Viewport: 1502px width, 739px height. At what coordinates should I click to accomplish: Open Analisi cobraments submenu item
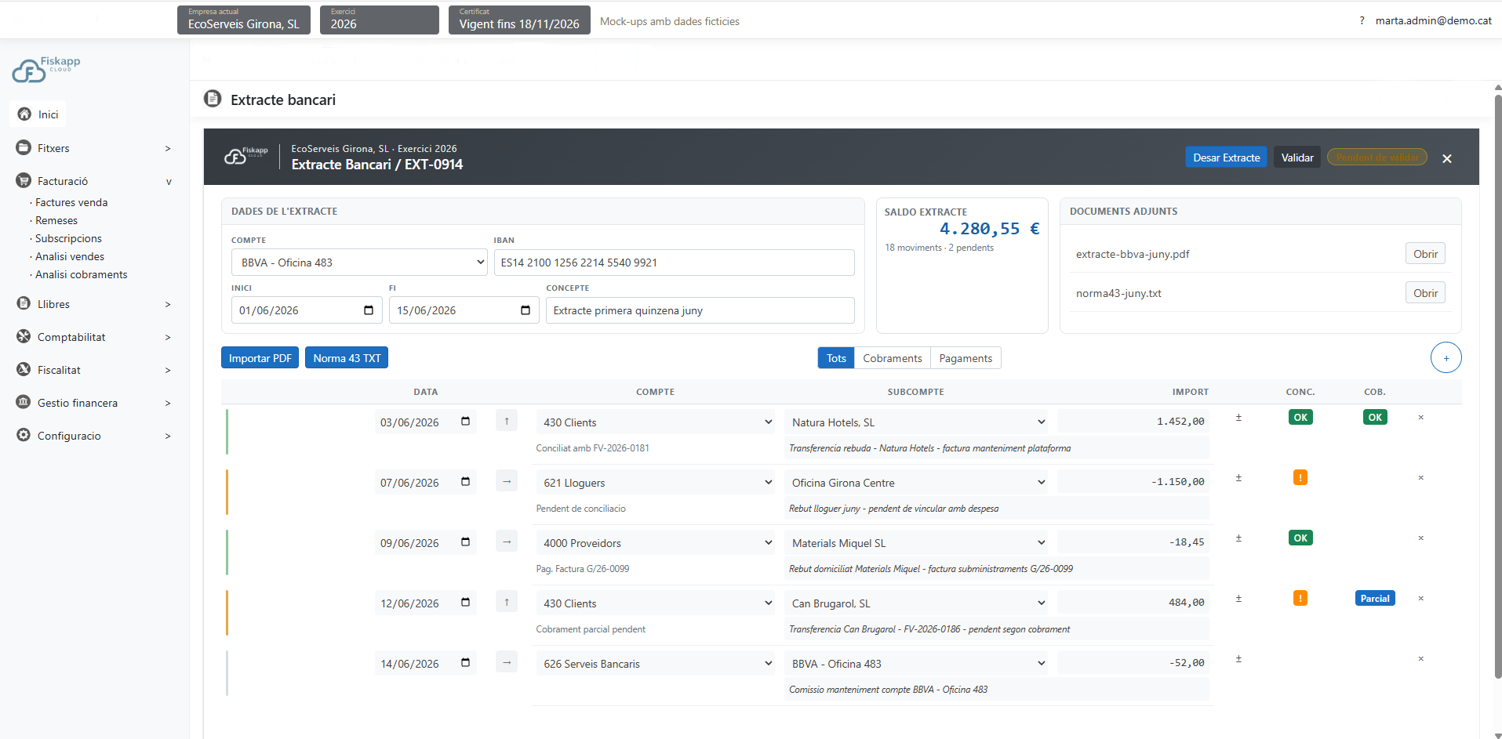pos(81,274)
